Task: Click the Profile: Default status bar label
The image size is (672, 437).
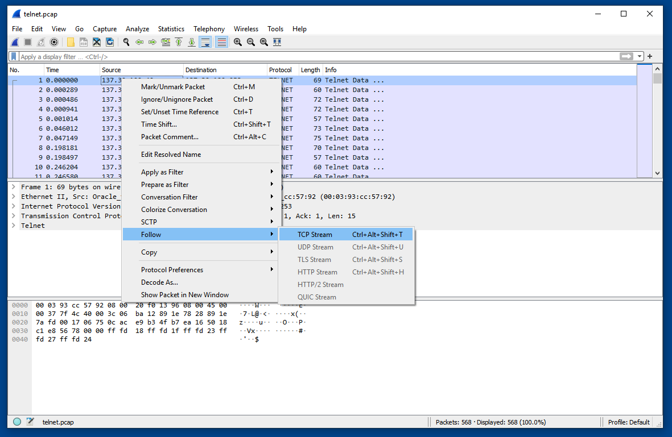Action: pos(628,422)
